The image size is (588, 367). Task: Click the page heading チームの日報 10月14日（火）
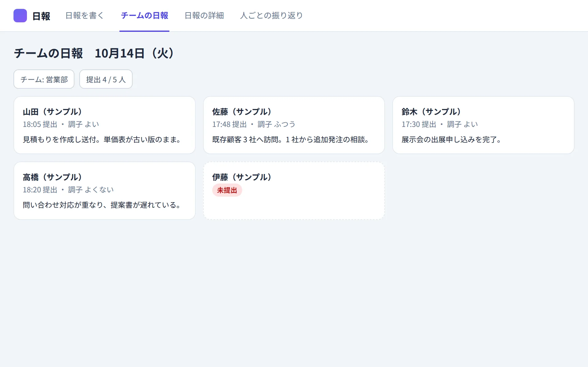pyautogui.click(x=95, y=53)
